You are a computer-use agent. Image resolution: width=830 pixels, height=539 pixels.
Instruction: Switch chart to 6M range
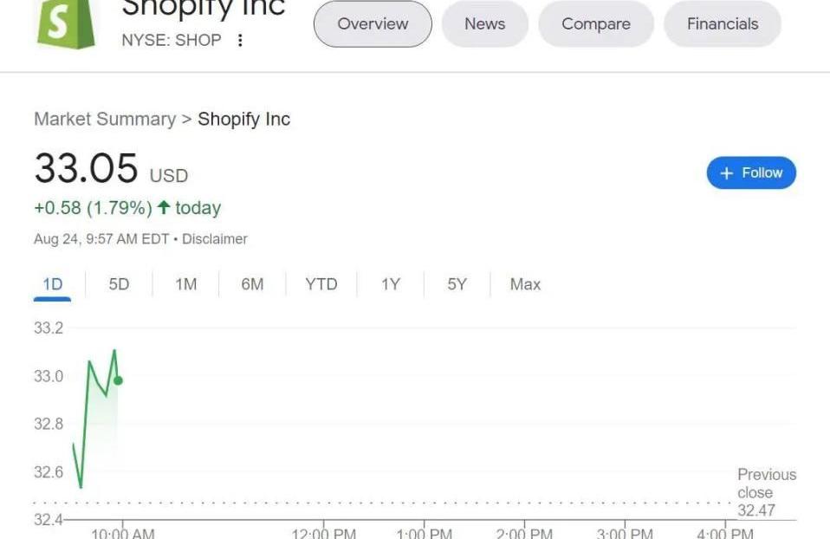point(252,284)
